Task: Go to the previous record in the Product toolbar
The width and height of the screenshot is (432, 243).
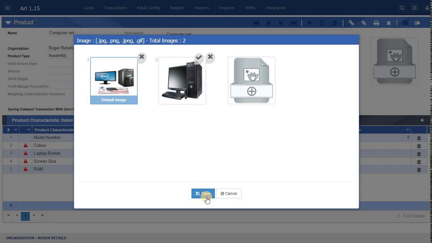Action: [x=269, y=23]
